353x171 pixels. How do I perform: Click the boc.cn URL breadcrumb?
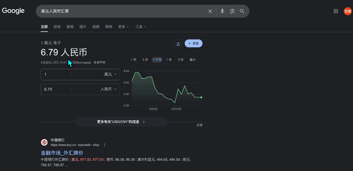pyautogui.click(x=75, y=145)
